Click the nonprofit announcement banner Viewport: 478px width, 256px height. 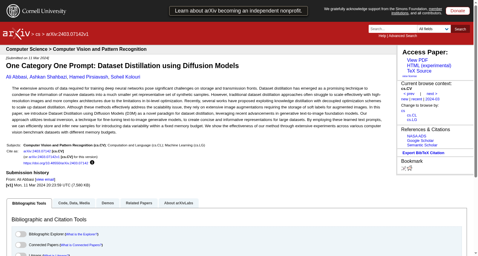238,11
